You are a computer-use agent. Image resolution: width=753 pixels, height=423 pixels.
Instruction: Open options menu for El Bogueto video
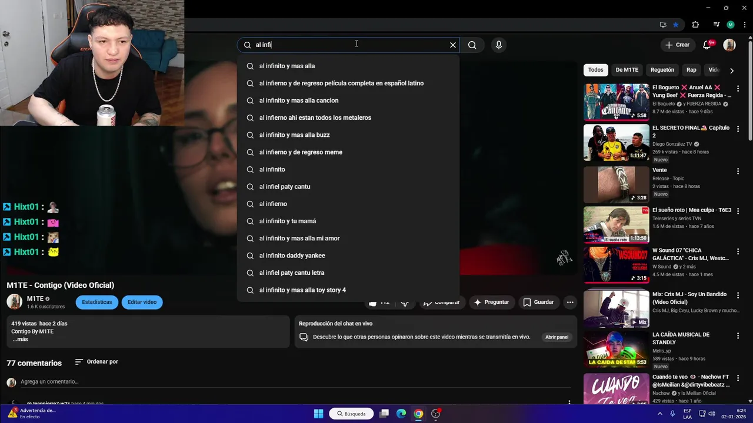(x=738, y=89)
